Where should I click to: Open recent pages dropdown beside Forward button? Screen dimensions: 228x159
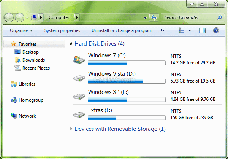click(27, 18)
